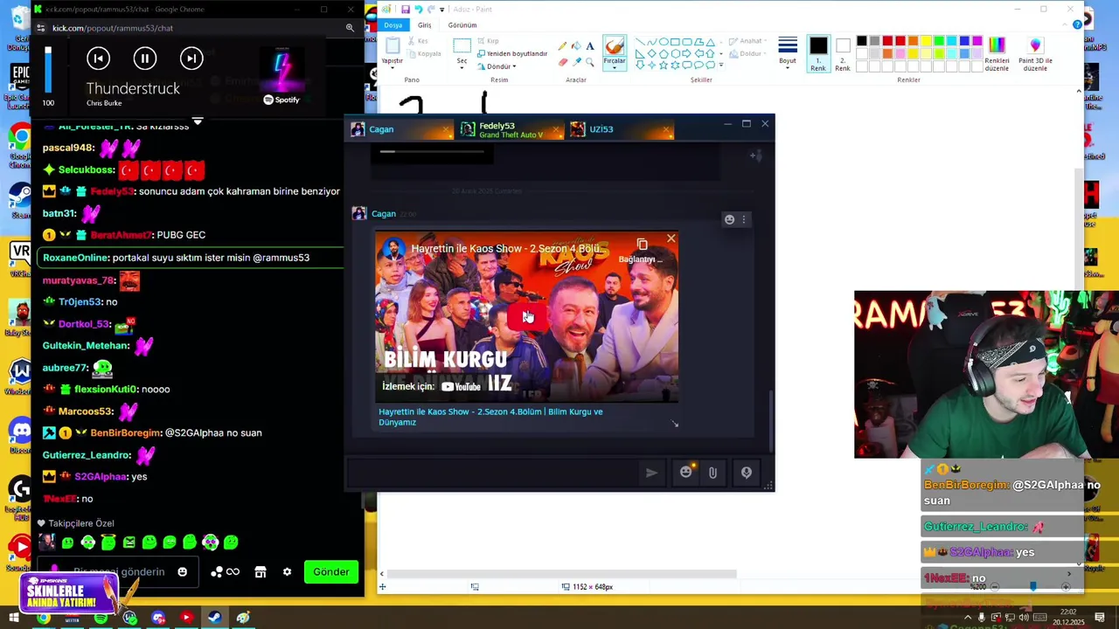Image resolution: width=1119 pixels, height=629 pixels.
Task: Select the Fill bucket tool in Paint
Action: click(x=576, y=46)
